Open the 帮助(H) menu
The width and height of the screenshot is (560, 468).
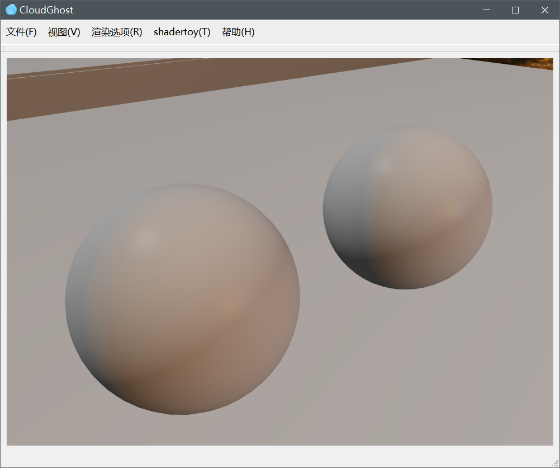(238, 32)
